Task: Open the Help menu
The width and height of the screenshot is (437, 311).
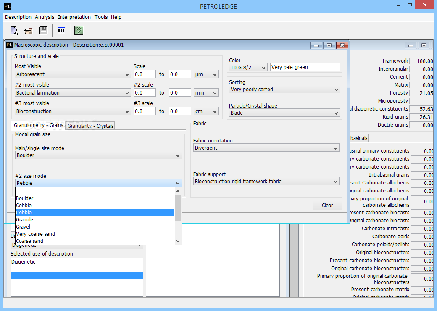Action: [116, 17]
